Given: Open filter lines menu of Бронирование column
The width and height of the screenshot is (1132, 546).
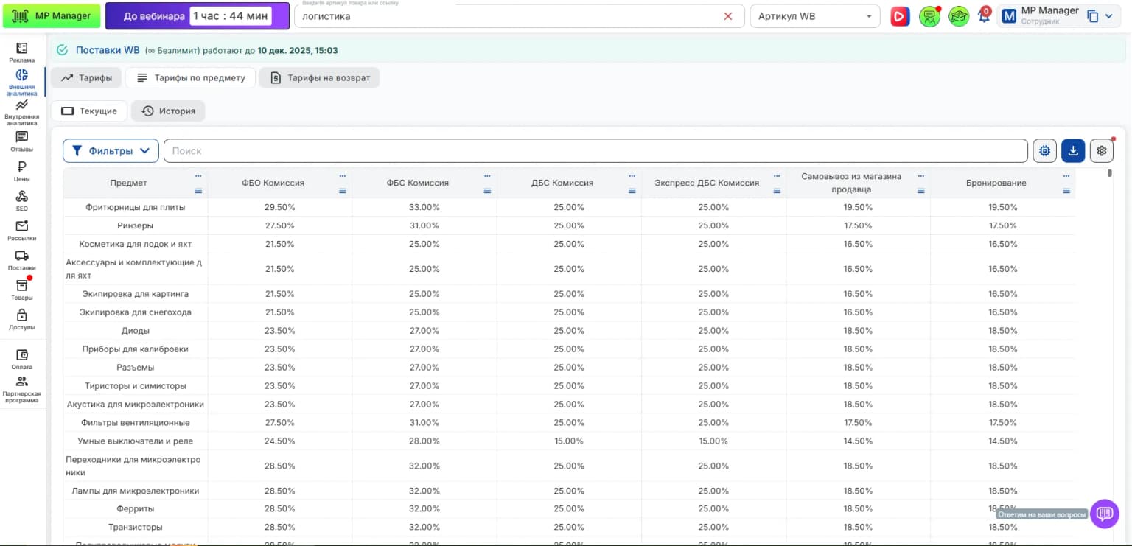Looking at the screenshot, I should (1066, 191).
